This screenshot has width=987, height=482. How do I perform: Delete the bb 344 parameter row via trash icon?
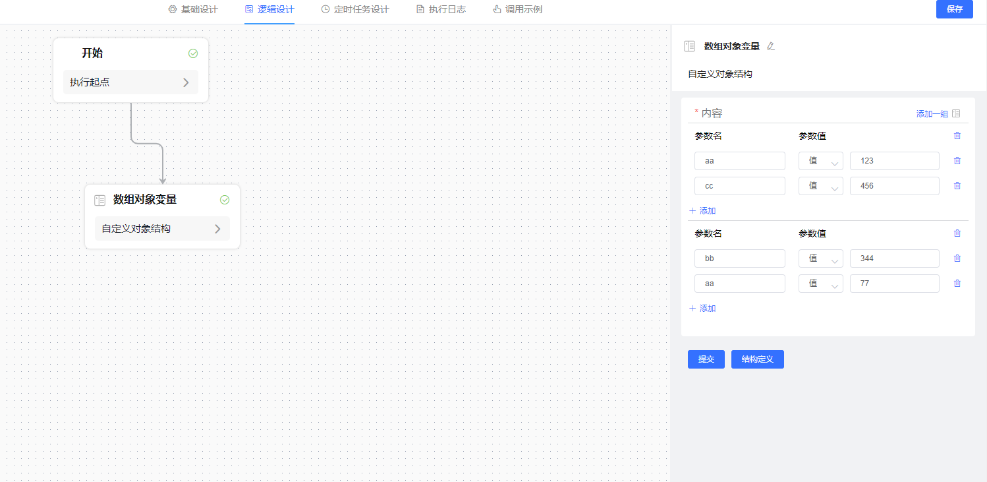pos(957,258)
